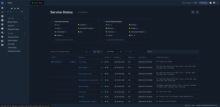Go to first page of records
The height and width of the screenshot is (107, 220).
click(86, 52)
